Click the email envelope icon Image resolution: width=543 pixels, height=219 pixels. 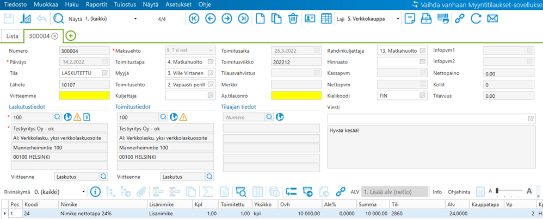point(492,19)
